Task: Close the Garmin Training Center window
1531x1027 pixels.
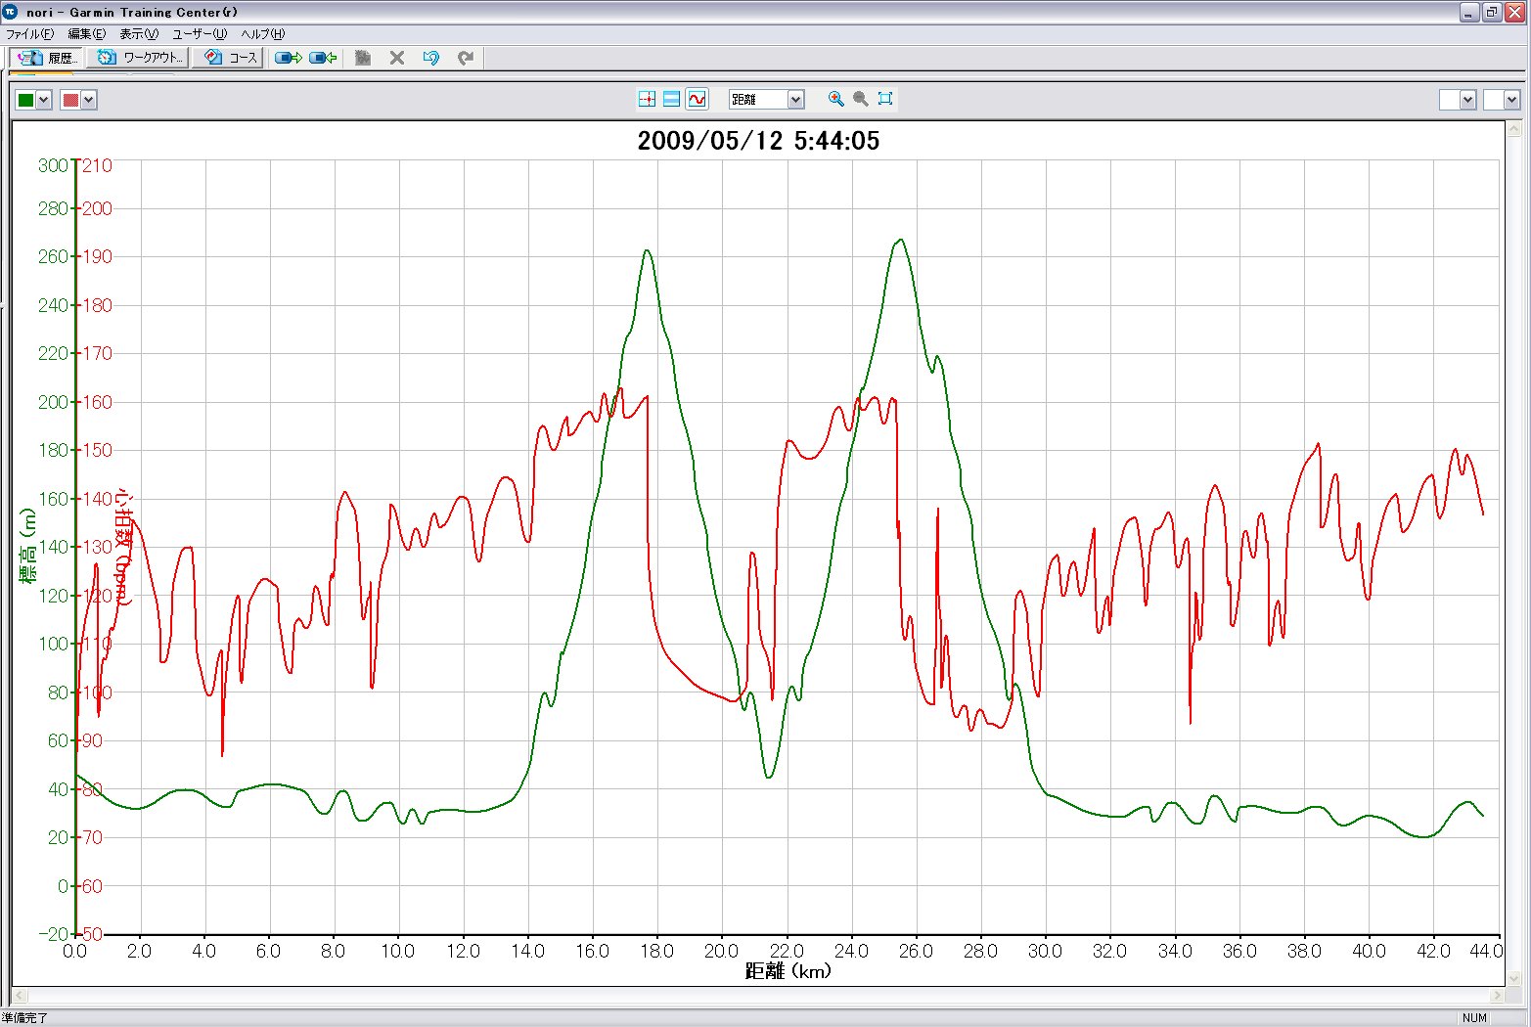Action: 1515,12
